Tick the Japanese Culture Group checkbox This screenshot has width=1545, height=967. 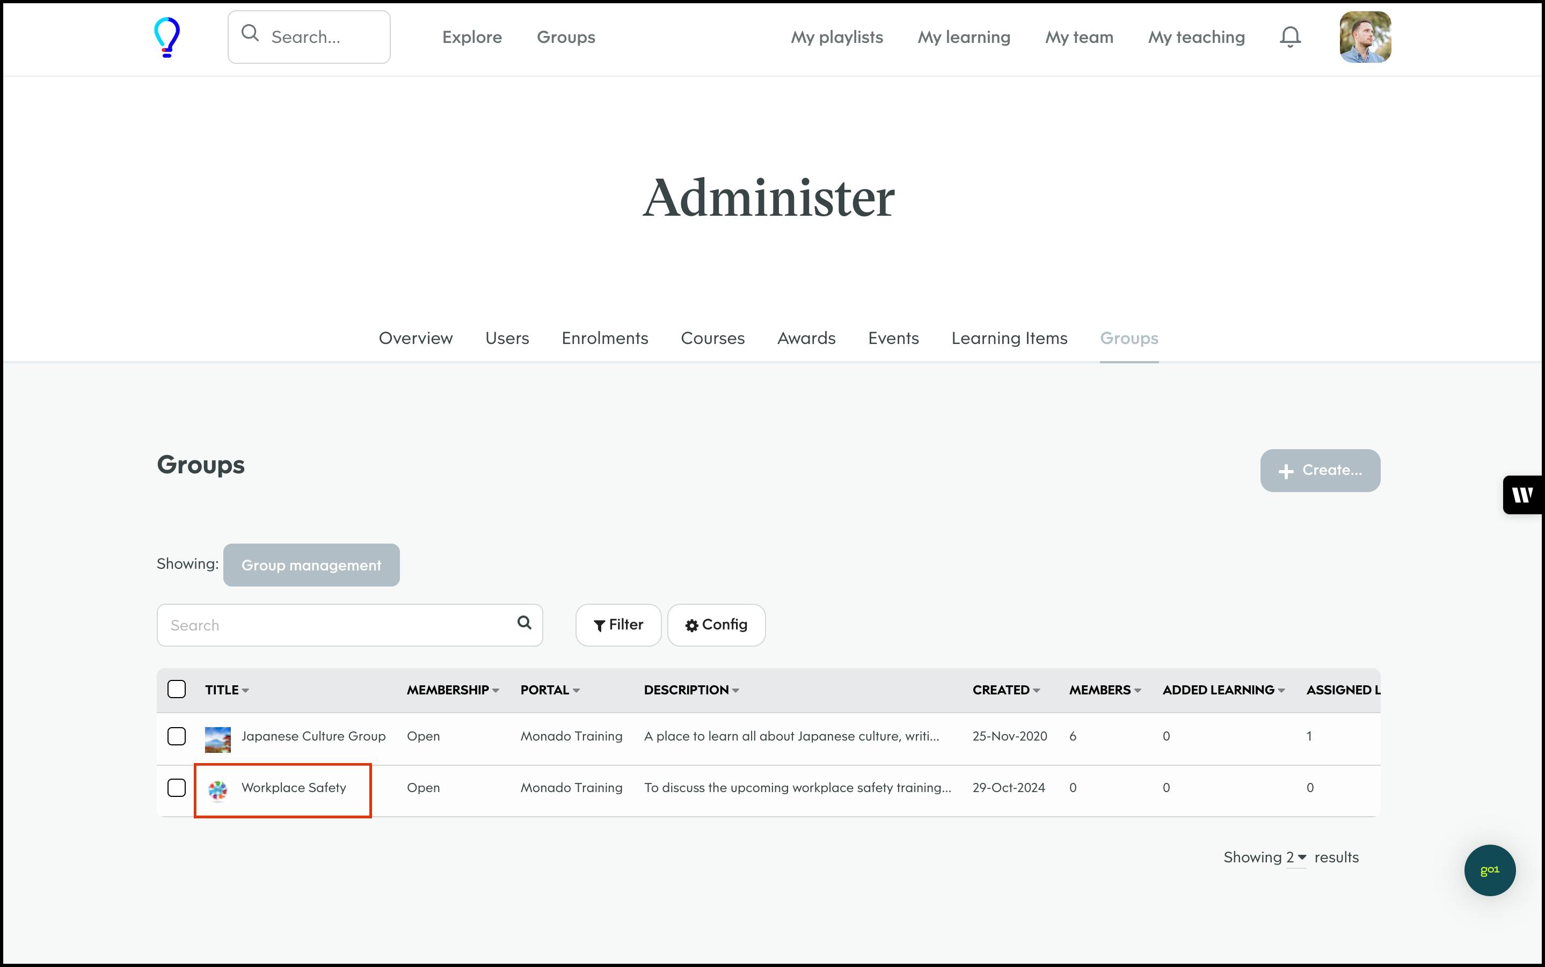(177, 736)
